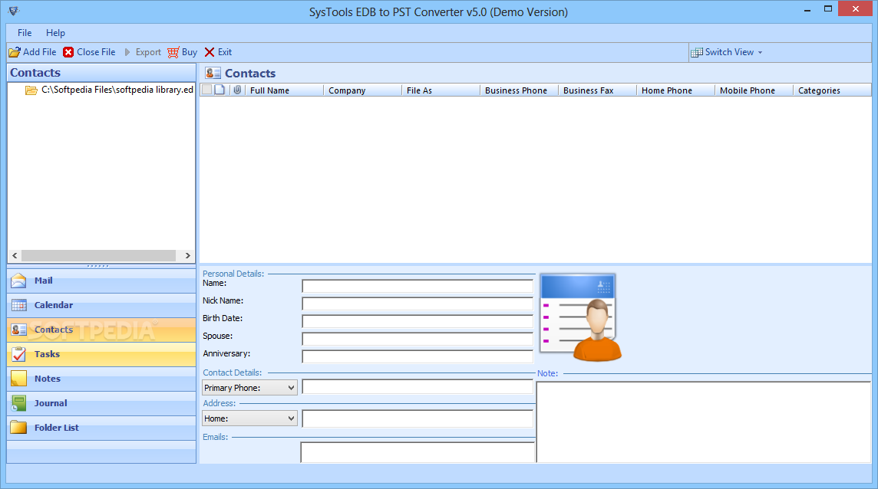Click the red Exit X icon
Viewport: 878px width, 489px height.
[210, 52]
